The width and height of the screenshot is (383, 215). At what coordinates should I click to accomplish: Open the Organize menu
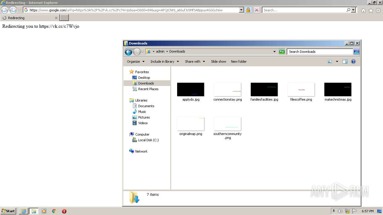point(136,62)
